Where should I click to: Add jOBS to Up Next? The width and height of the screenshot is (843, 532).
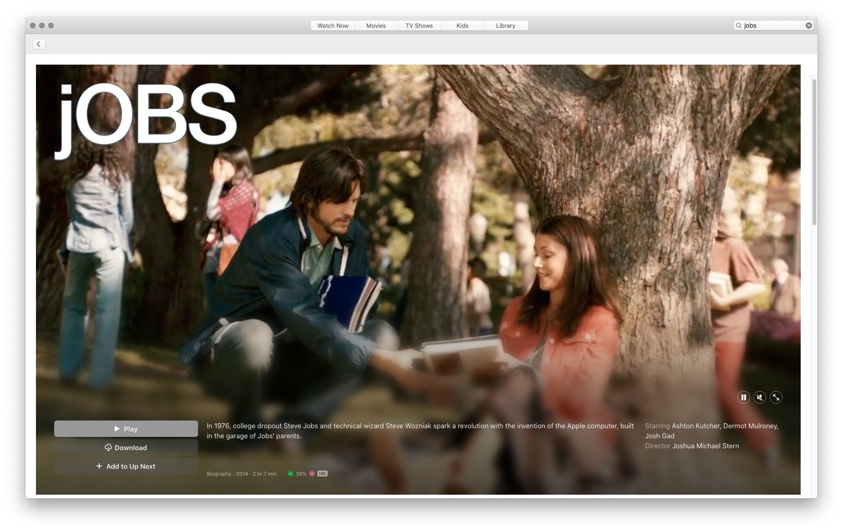pyautogui.click(x=126, y=466)
